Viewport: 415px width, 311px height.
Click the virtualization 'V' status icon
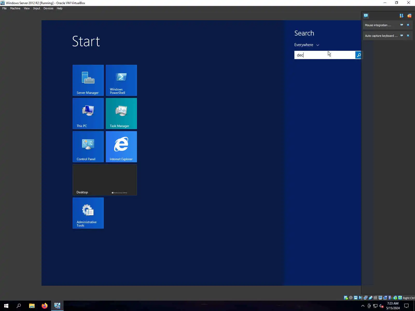pyautogui.click(x=390, y=298)
